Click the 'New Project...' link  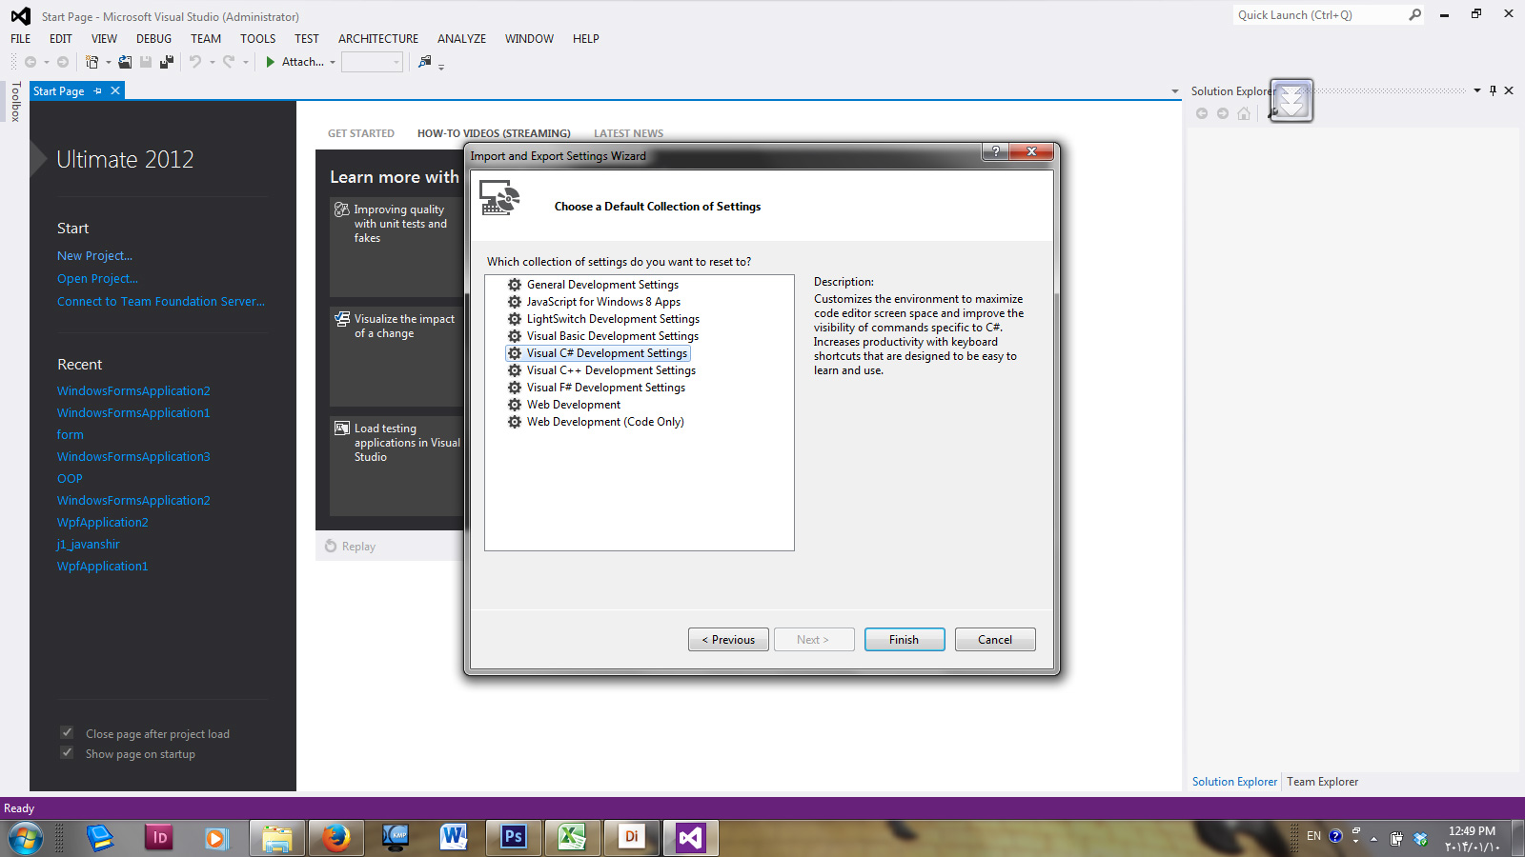(94, 256)
